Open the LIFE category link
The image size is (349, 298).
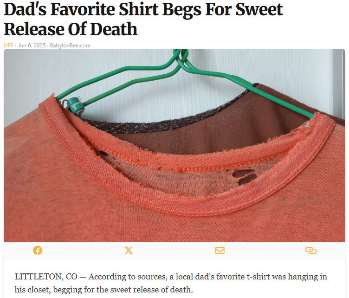click(8, 45)
